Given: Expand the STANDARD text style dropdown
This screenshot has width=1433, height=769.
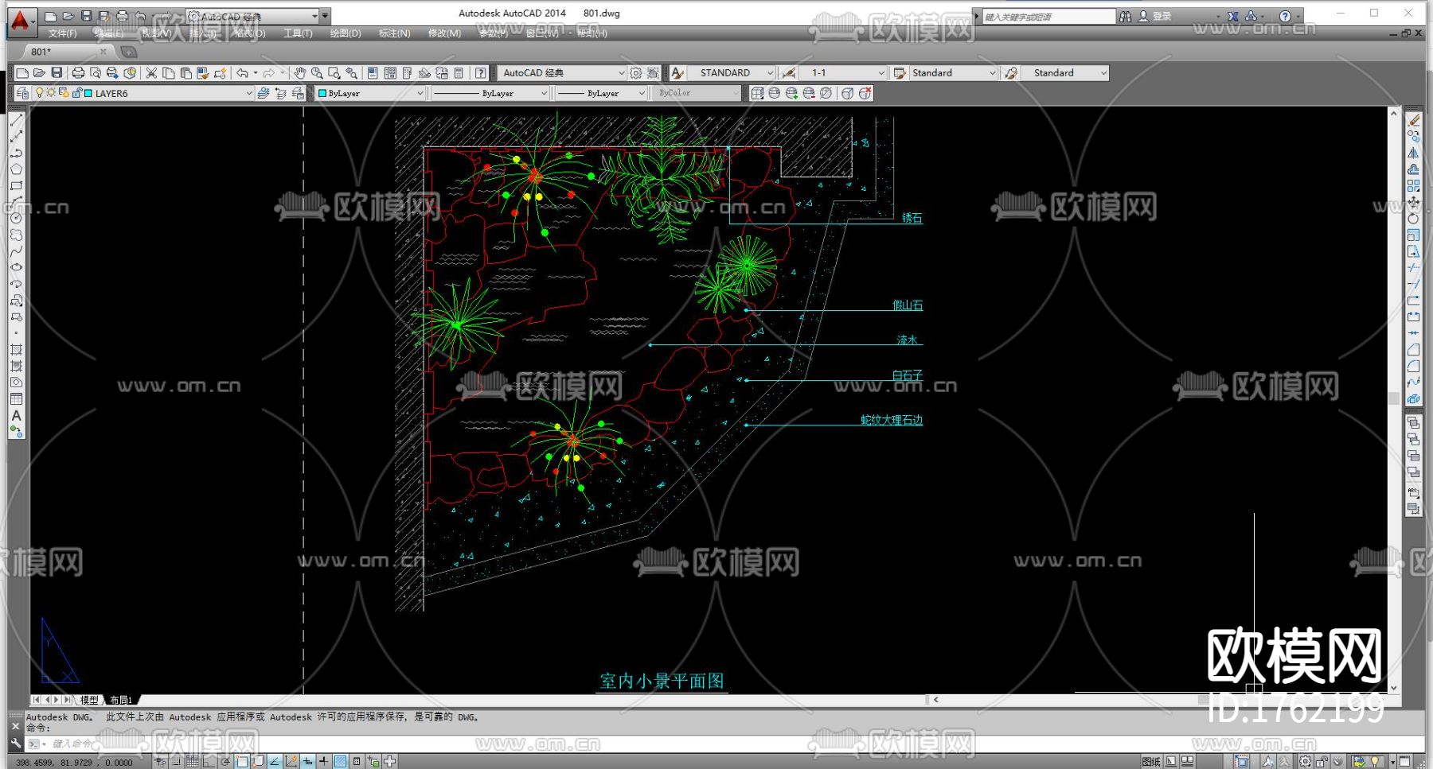Looking at the screenshot, I should (770, 73).
